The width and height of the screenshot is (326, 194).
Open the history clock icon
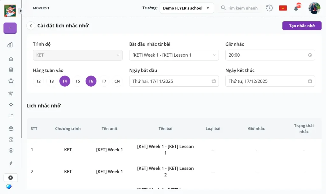click(269, 8)
